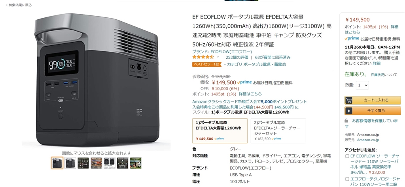Select the second gray product thumbnail
Screen dimensions: 405x187
click(70, 163)
